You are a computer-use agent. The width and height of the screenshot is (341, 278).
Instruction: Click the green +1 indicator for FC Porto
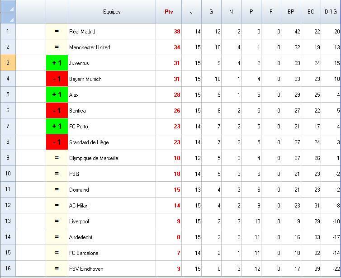click(57, 127)
